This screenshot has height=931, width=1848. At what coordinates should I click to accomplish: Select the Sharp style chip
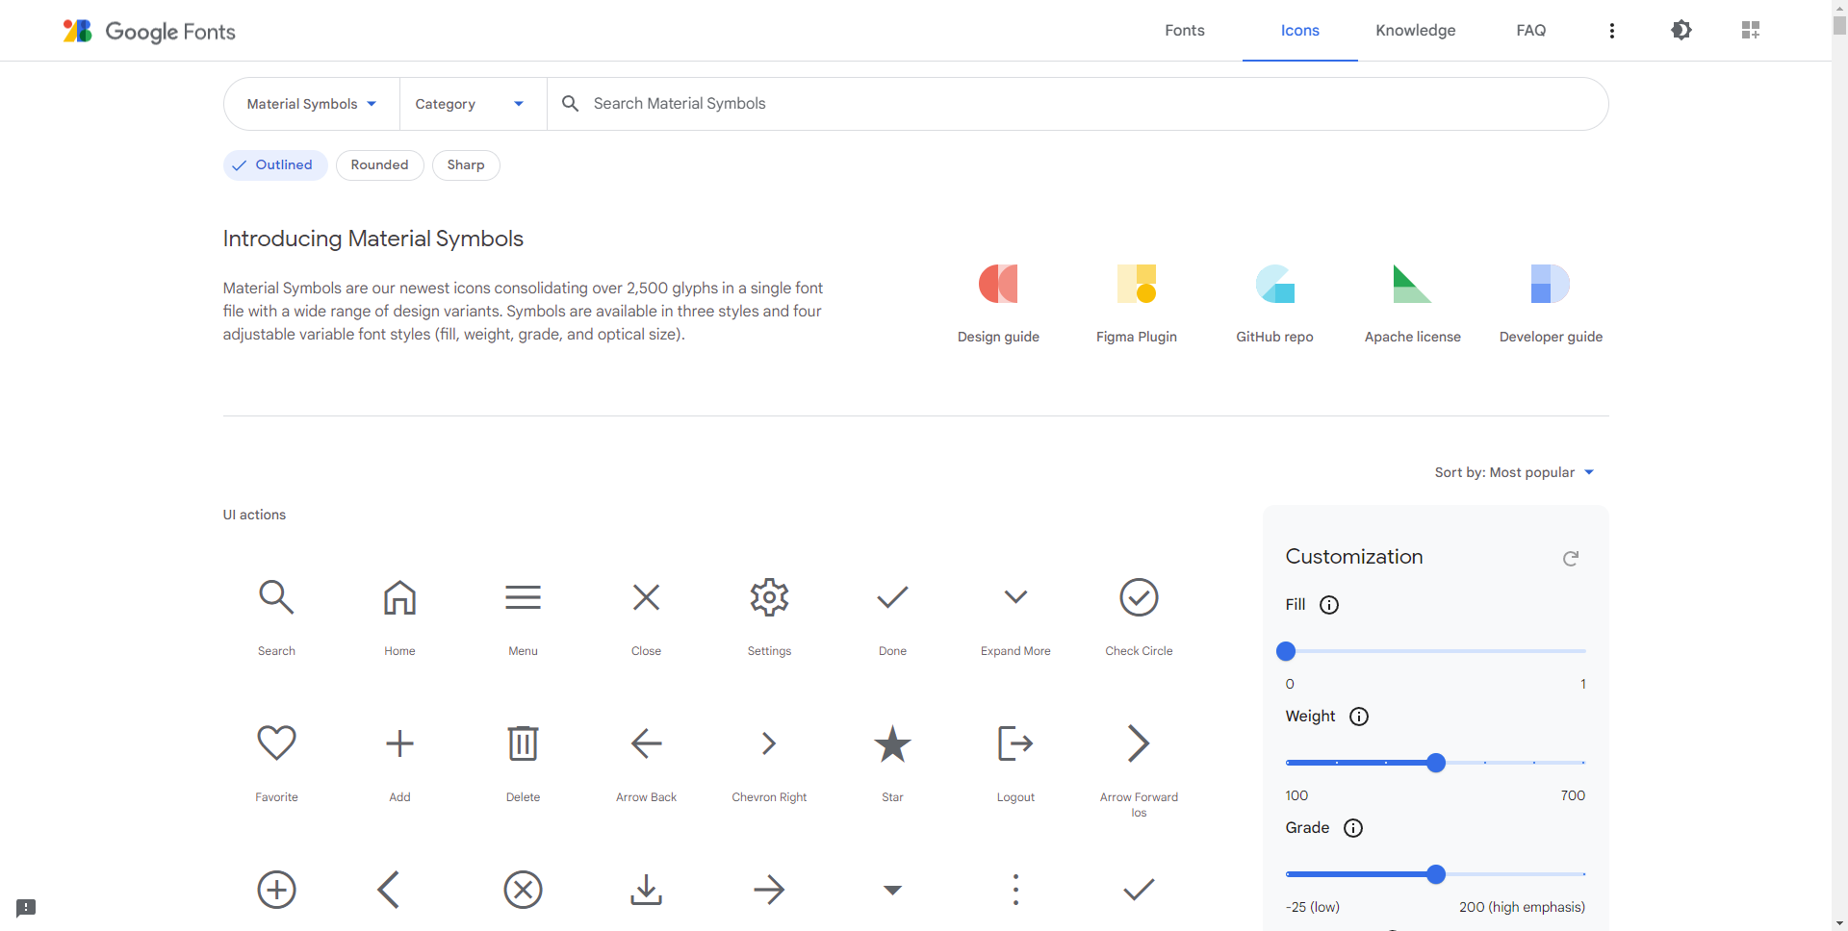[466, 165]
